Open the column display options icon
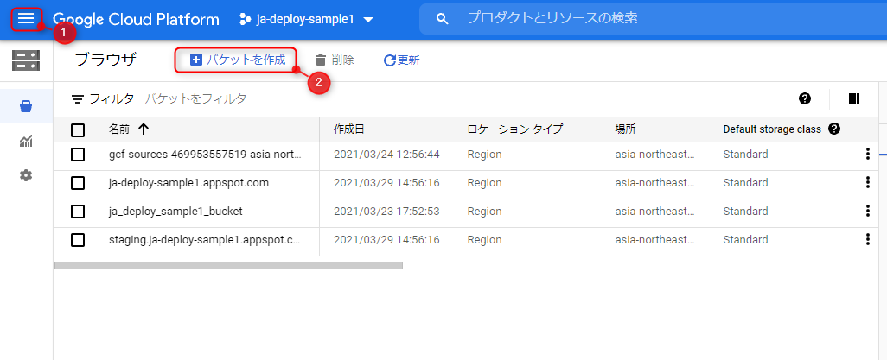This screenshot has height=360, width=887. [854, 98]
